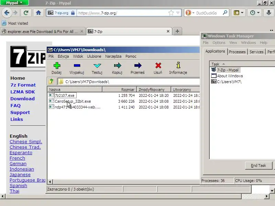Image resolution: width=275 pixels, height=206 pixels.
Task: Click the padlock site security icon
Action: click(x=73, y=13)
